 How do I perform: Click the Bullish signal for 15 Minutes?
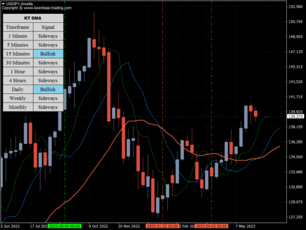(x=48, y=54)
